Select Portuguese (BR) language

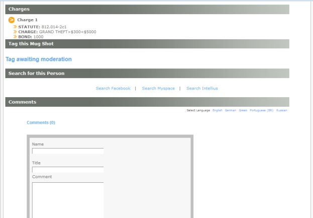261,110
